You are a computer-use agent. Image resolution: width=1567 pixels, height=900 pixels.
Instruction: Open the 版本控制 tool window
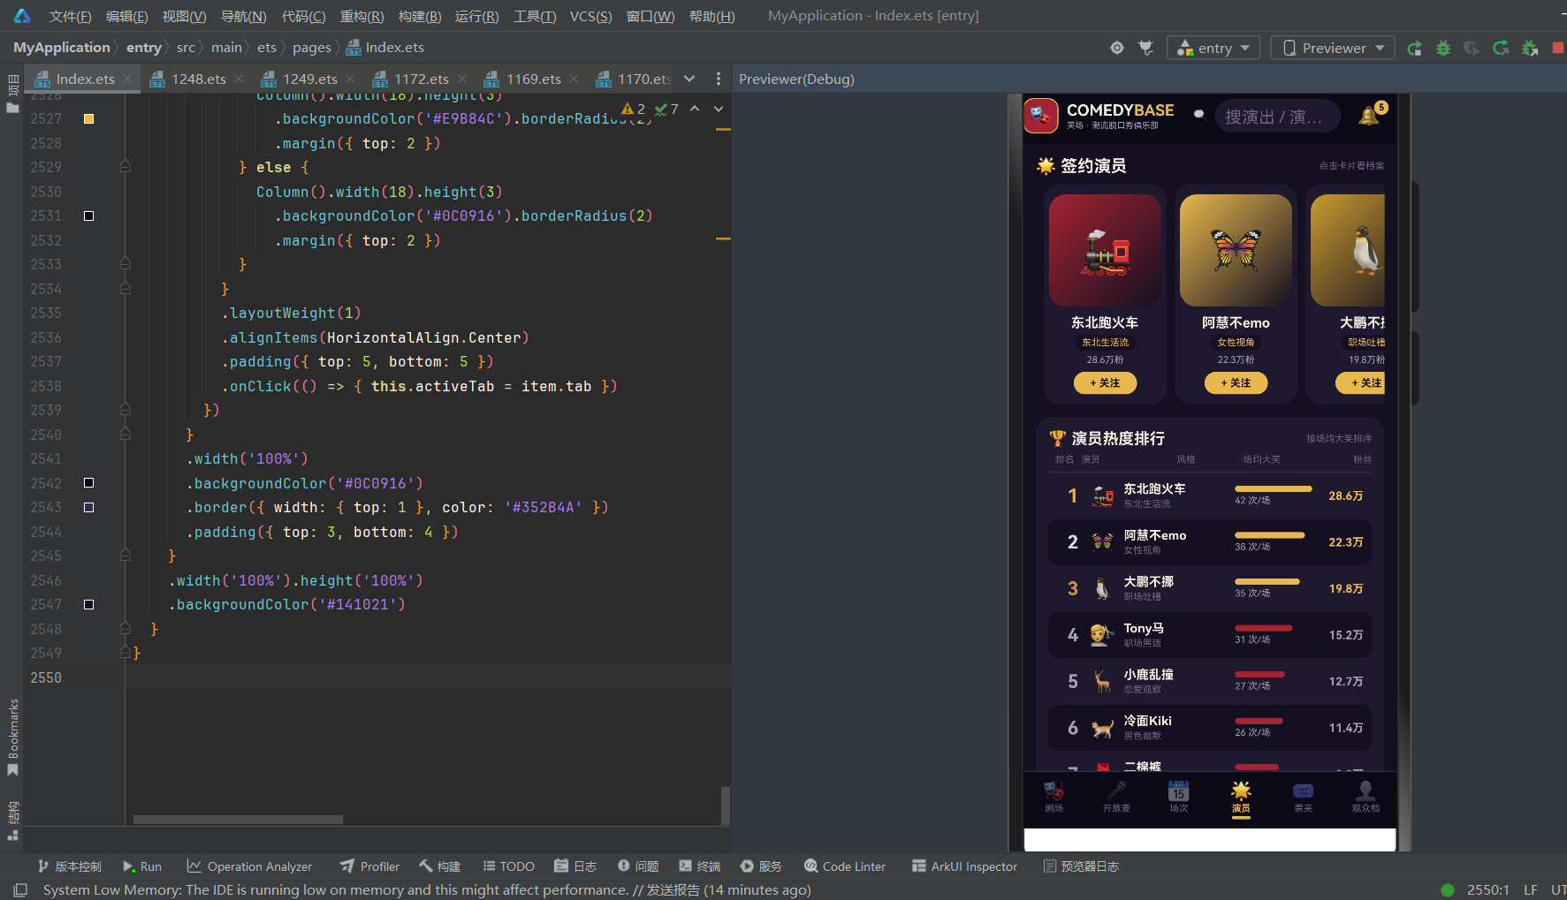pos(69,866)
